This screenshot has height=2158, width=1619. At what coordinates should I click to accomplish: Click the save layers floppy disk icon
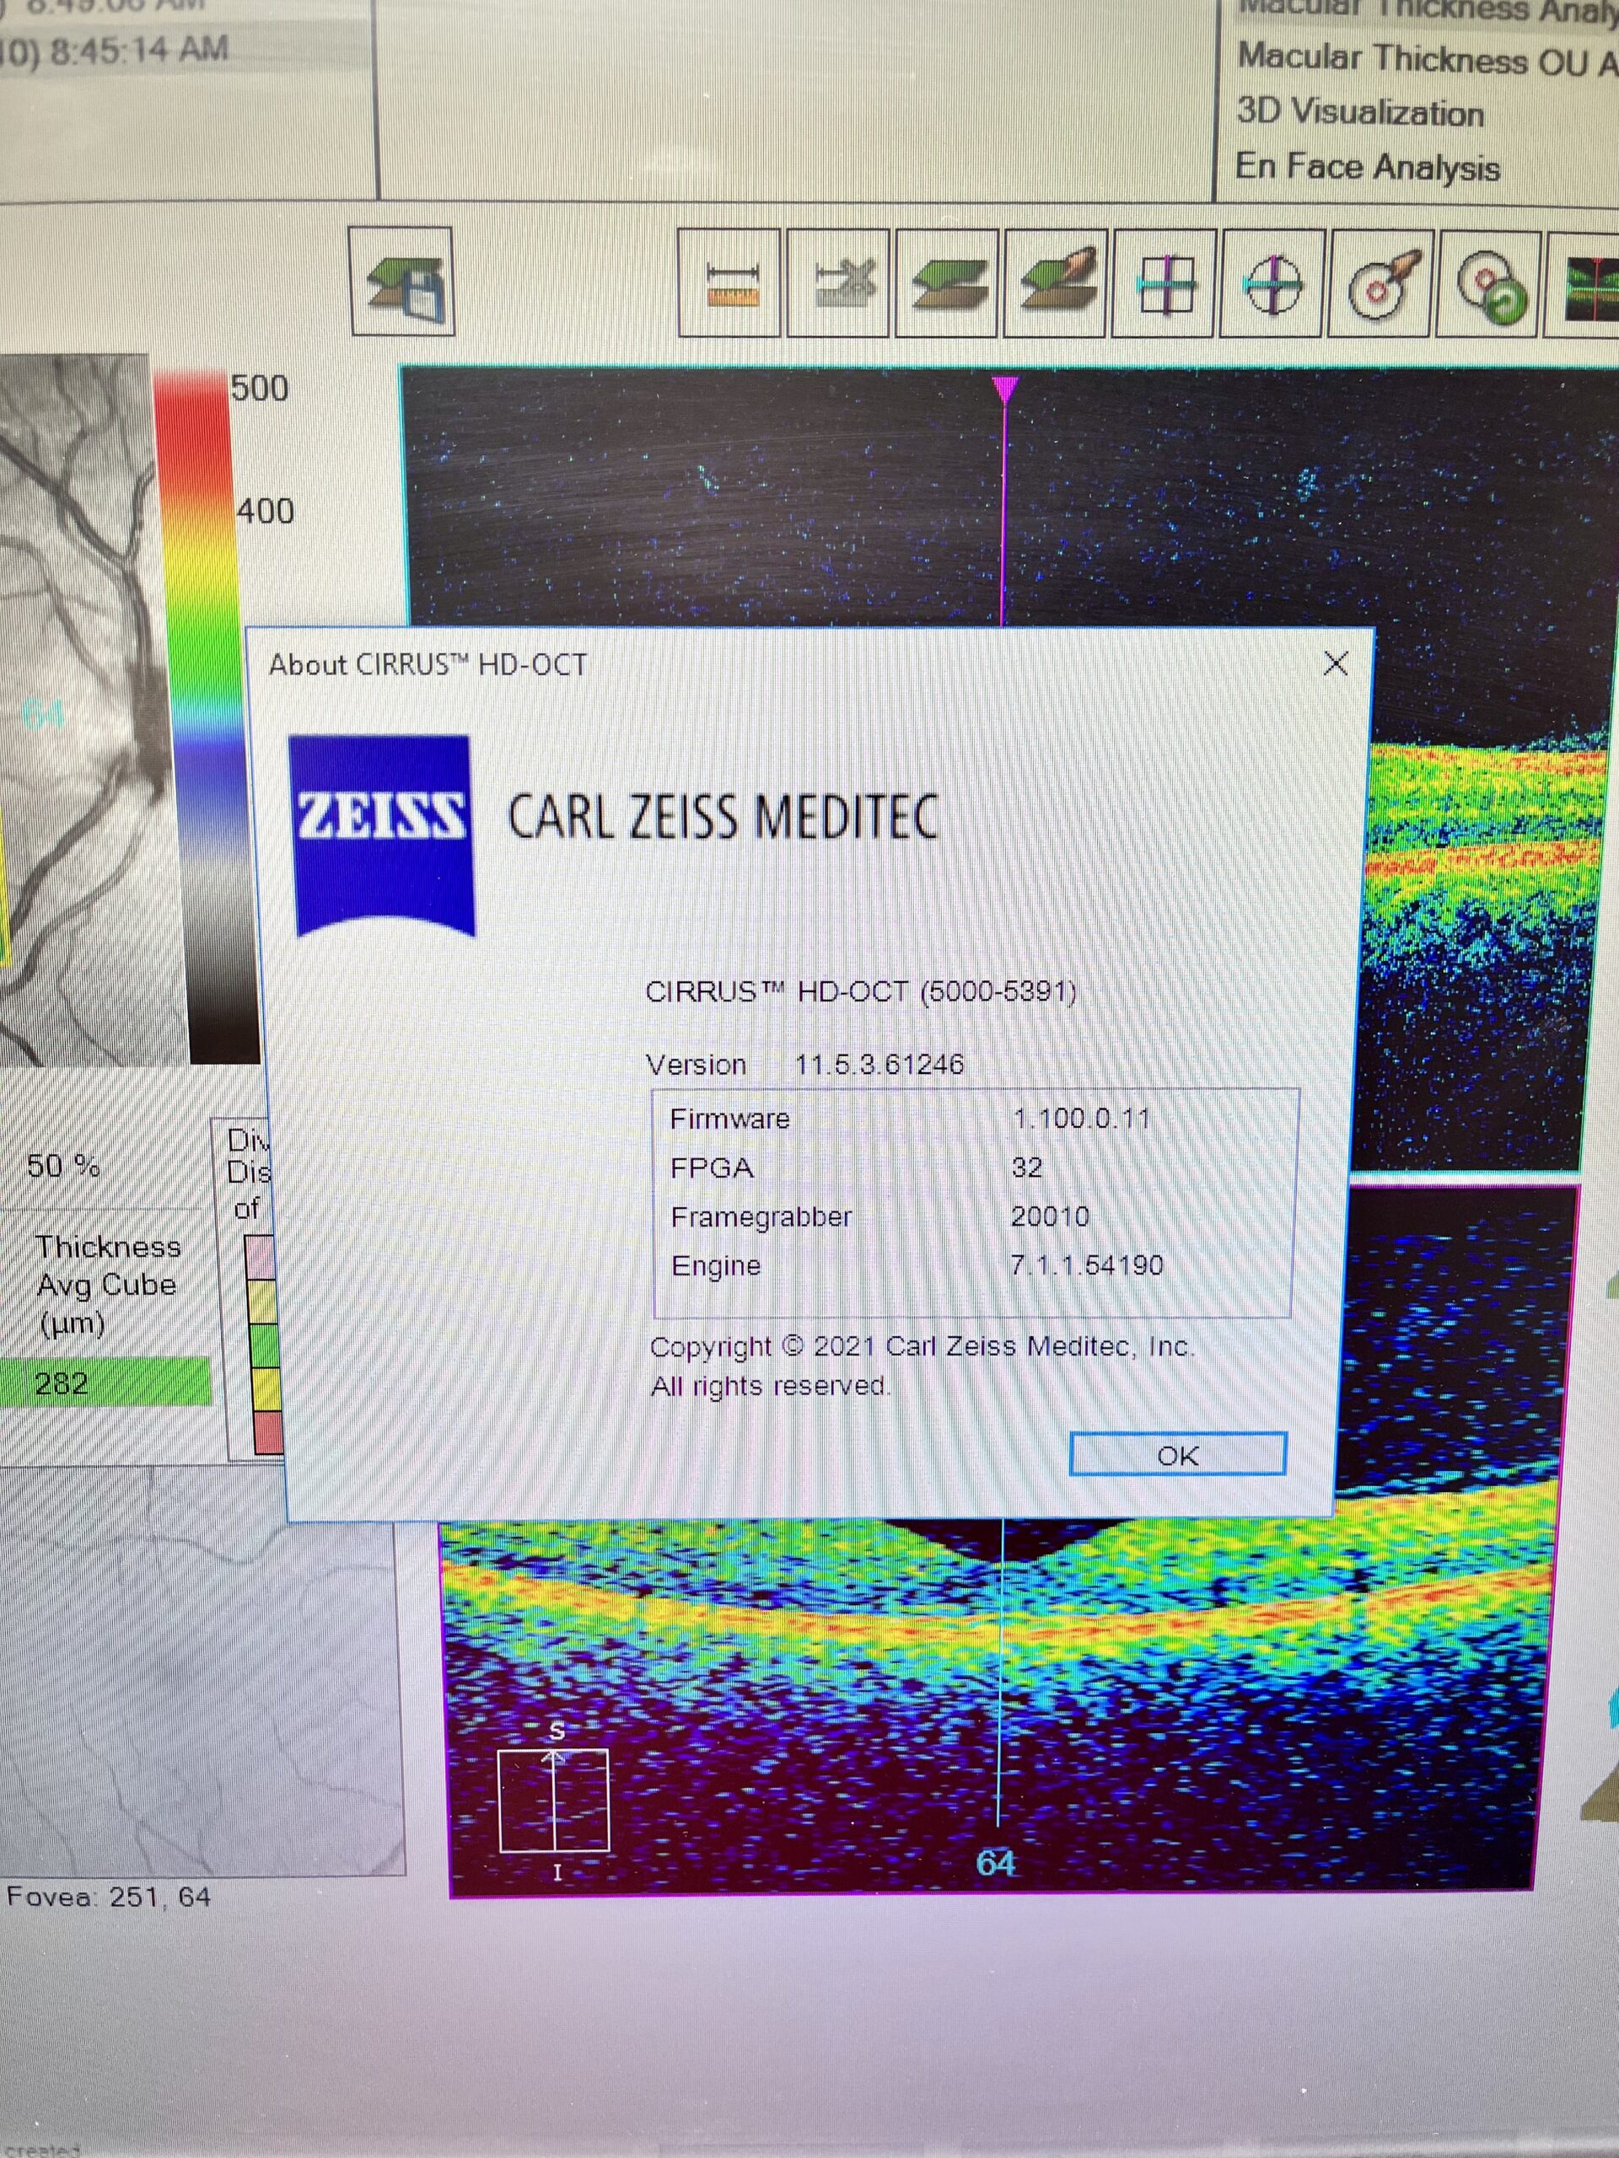point(401,282)
